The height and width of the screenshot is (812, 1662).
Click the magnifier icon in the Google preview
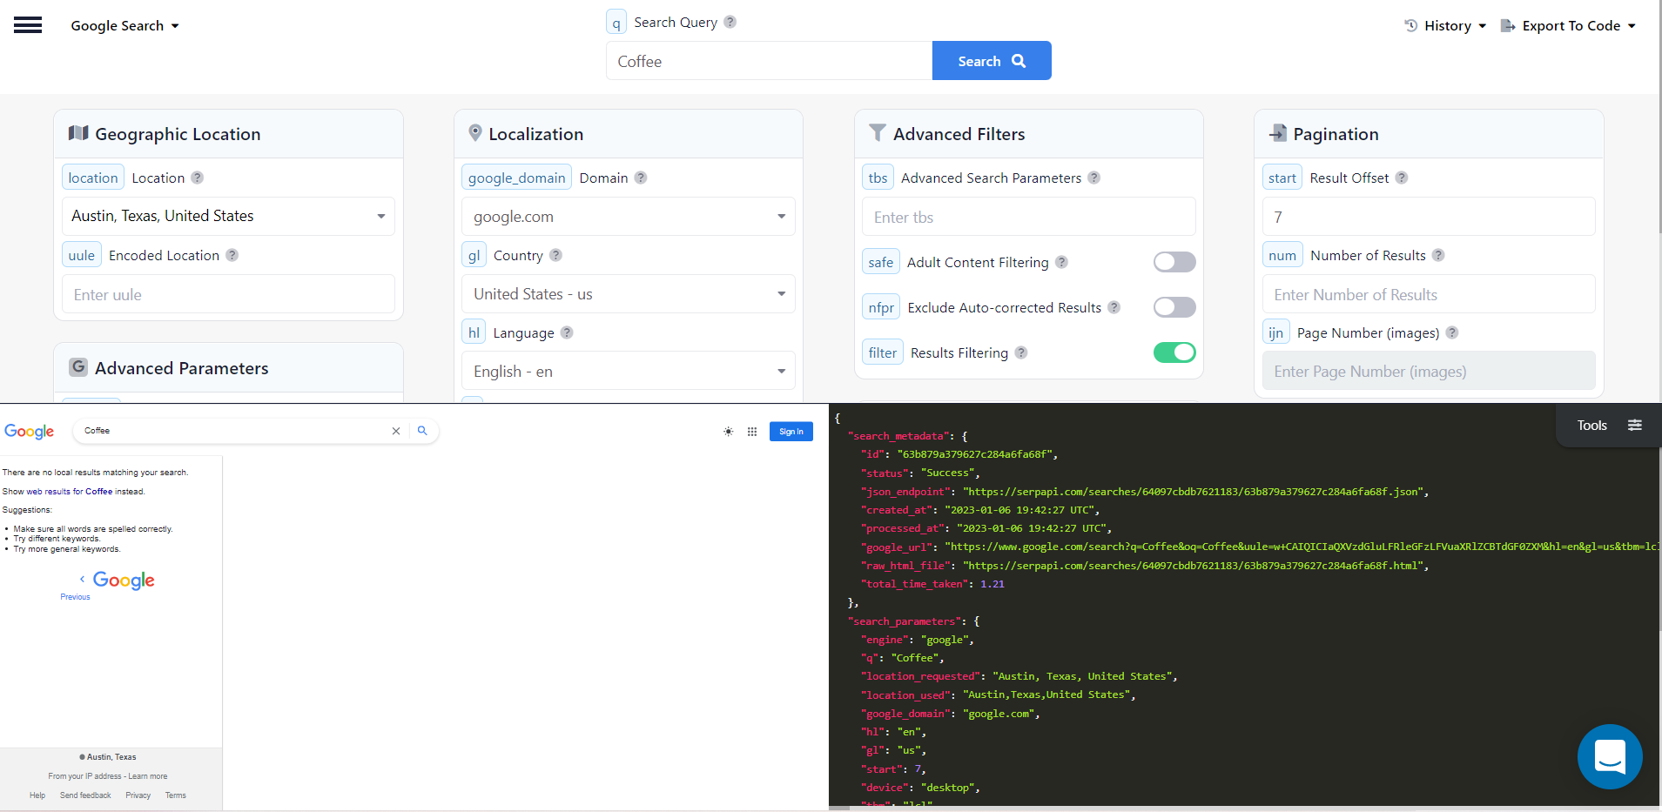pyautogui.click(x=423, y=430)
